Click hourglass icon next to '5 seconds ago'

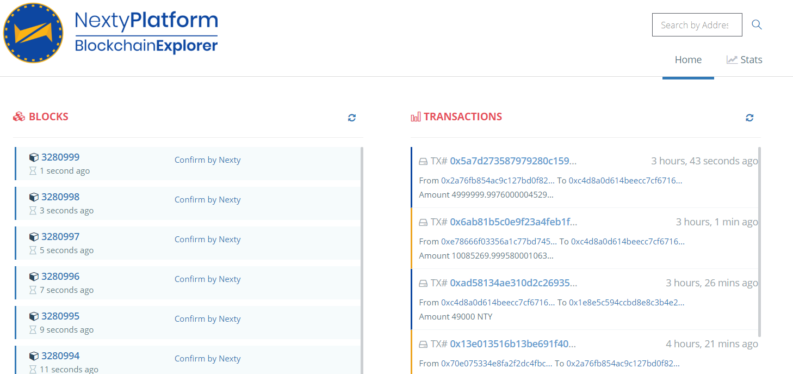pos(33,250)
